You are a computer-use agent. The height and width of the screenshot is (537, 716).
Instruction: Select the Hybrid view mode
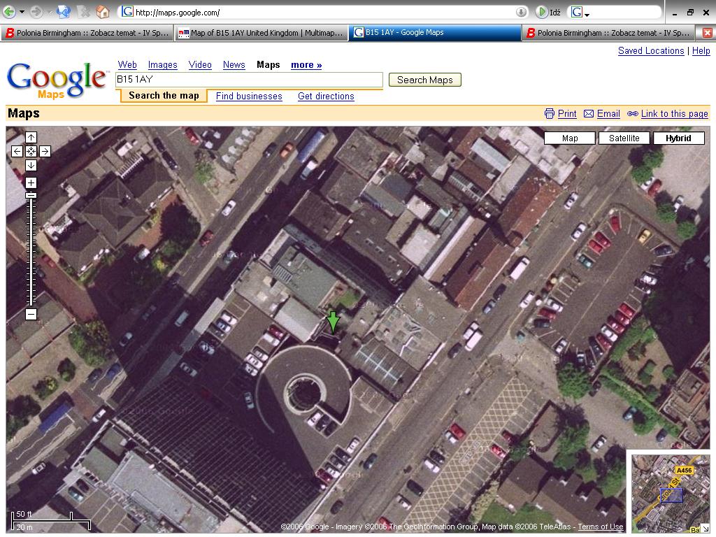click(x=678, y=138)
